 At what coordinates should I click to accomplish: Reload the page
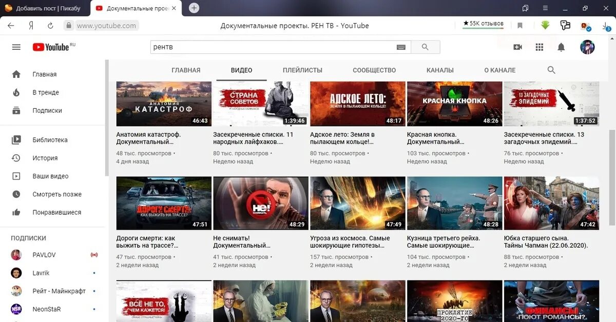pyautogui.click(x=50, y=26)
